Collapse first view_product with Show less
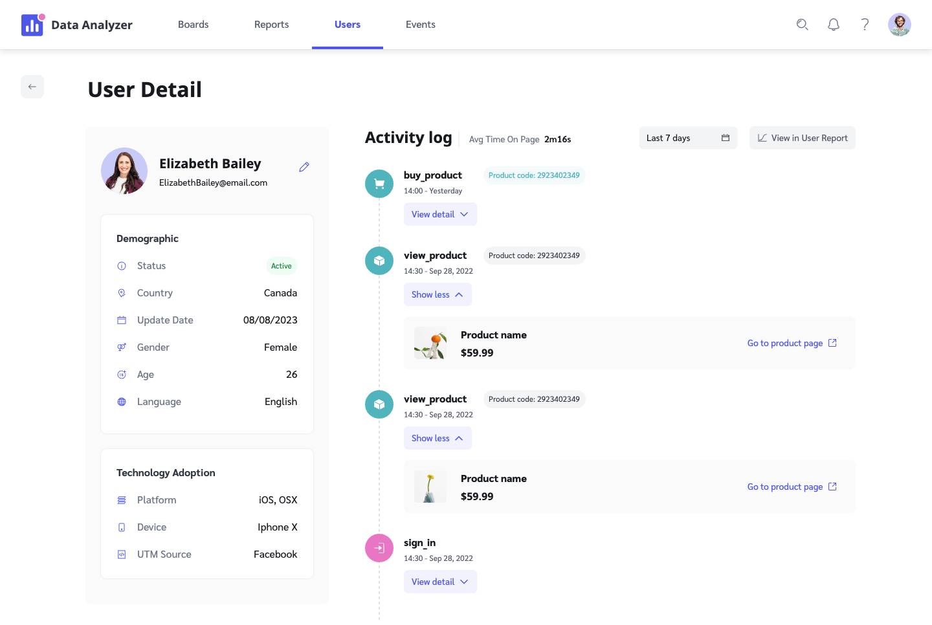Image resolution: width=932 pixels, height=625 pixels. [438, 294]
